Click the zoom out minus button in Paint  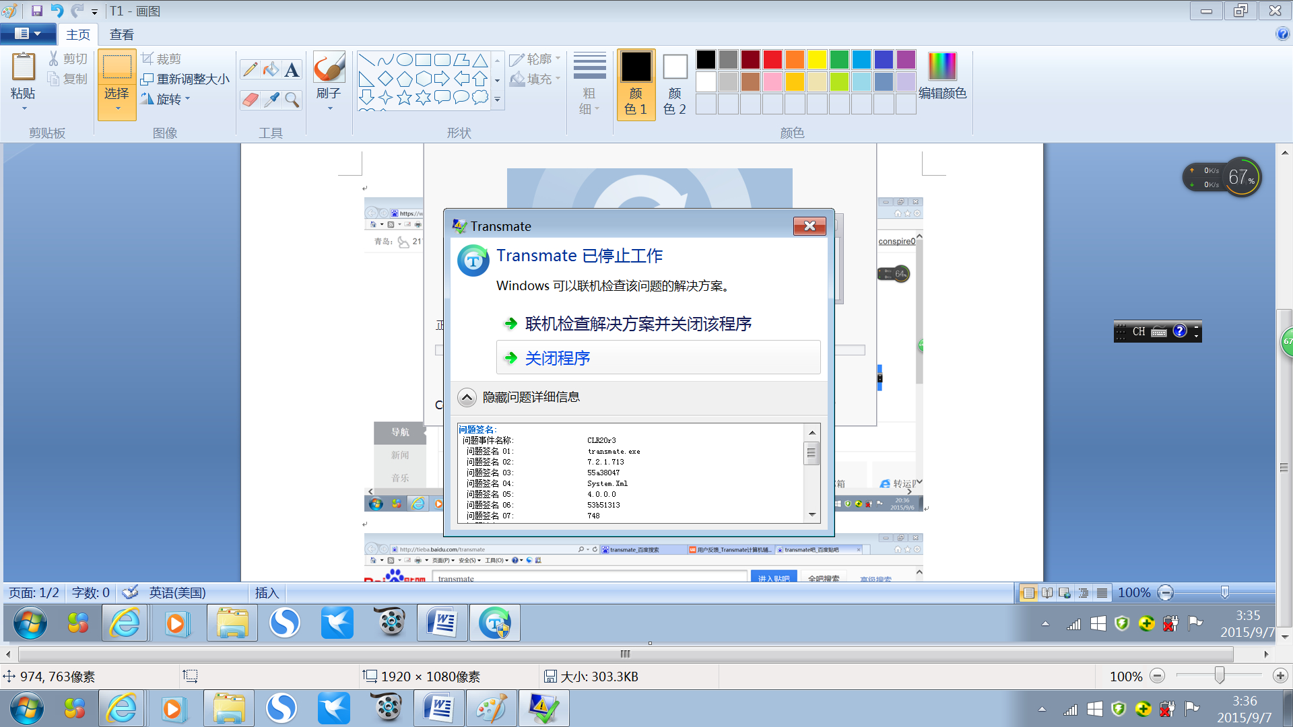click(x=1157, y=676)
